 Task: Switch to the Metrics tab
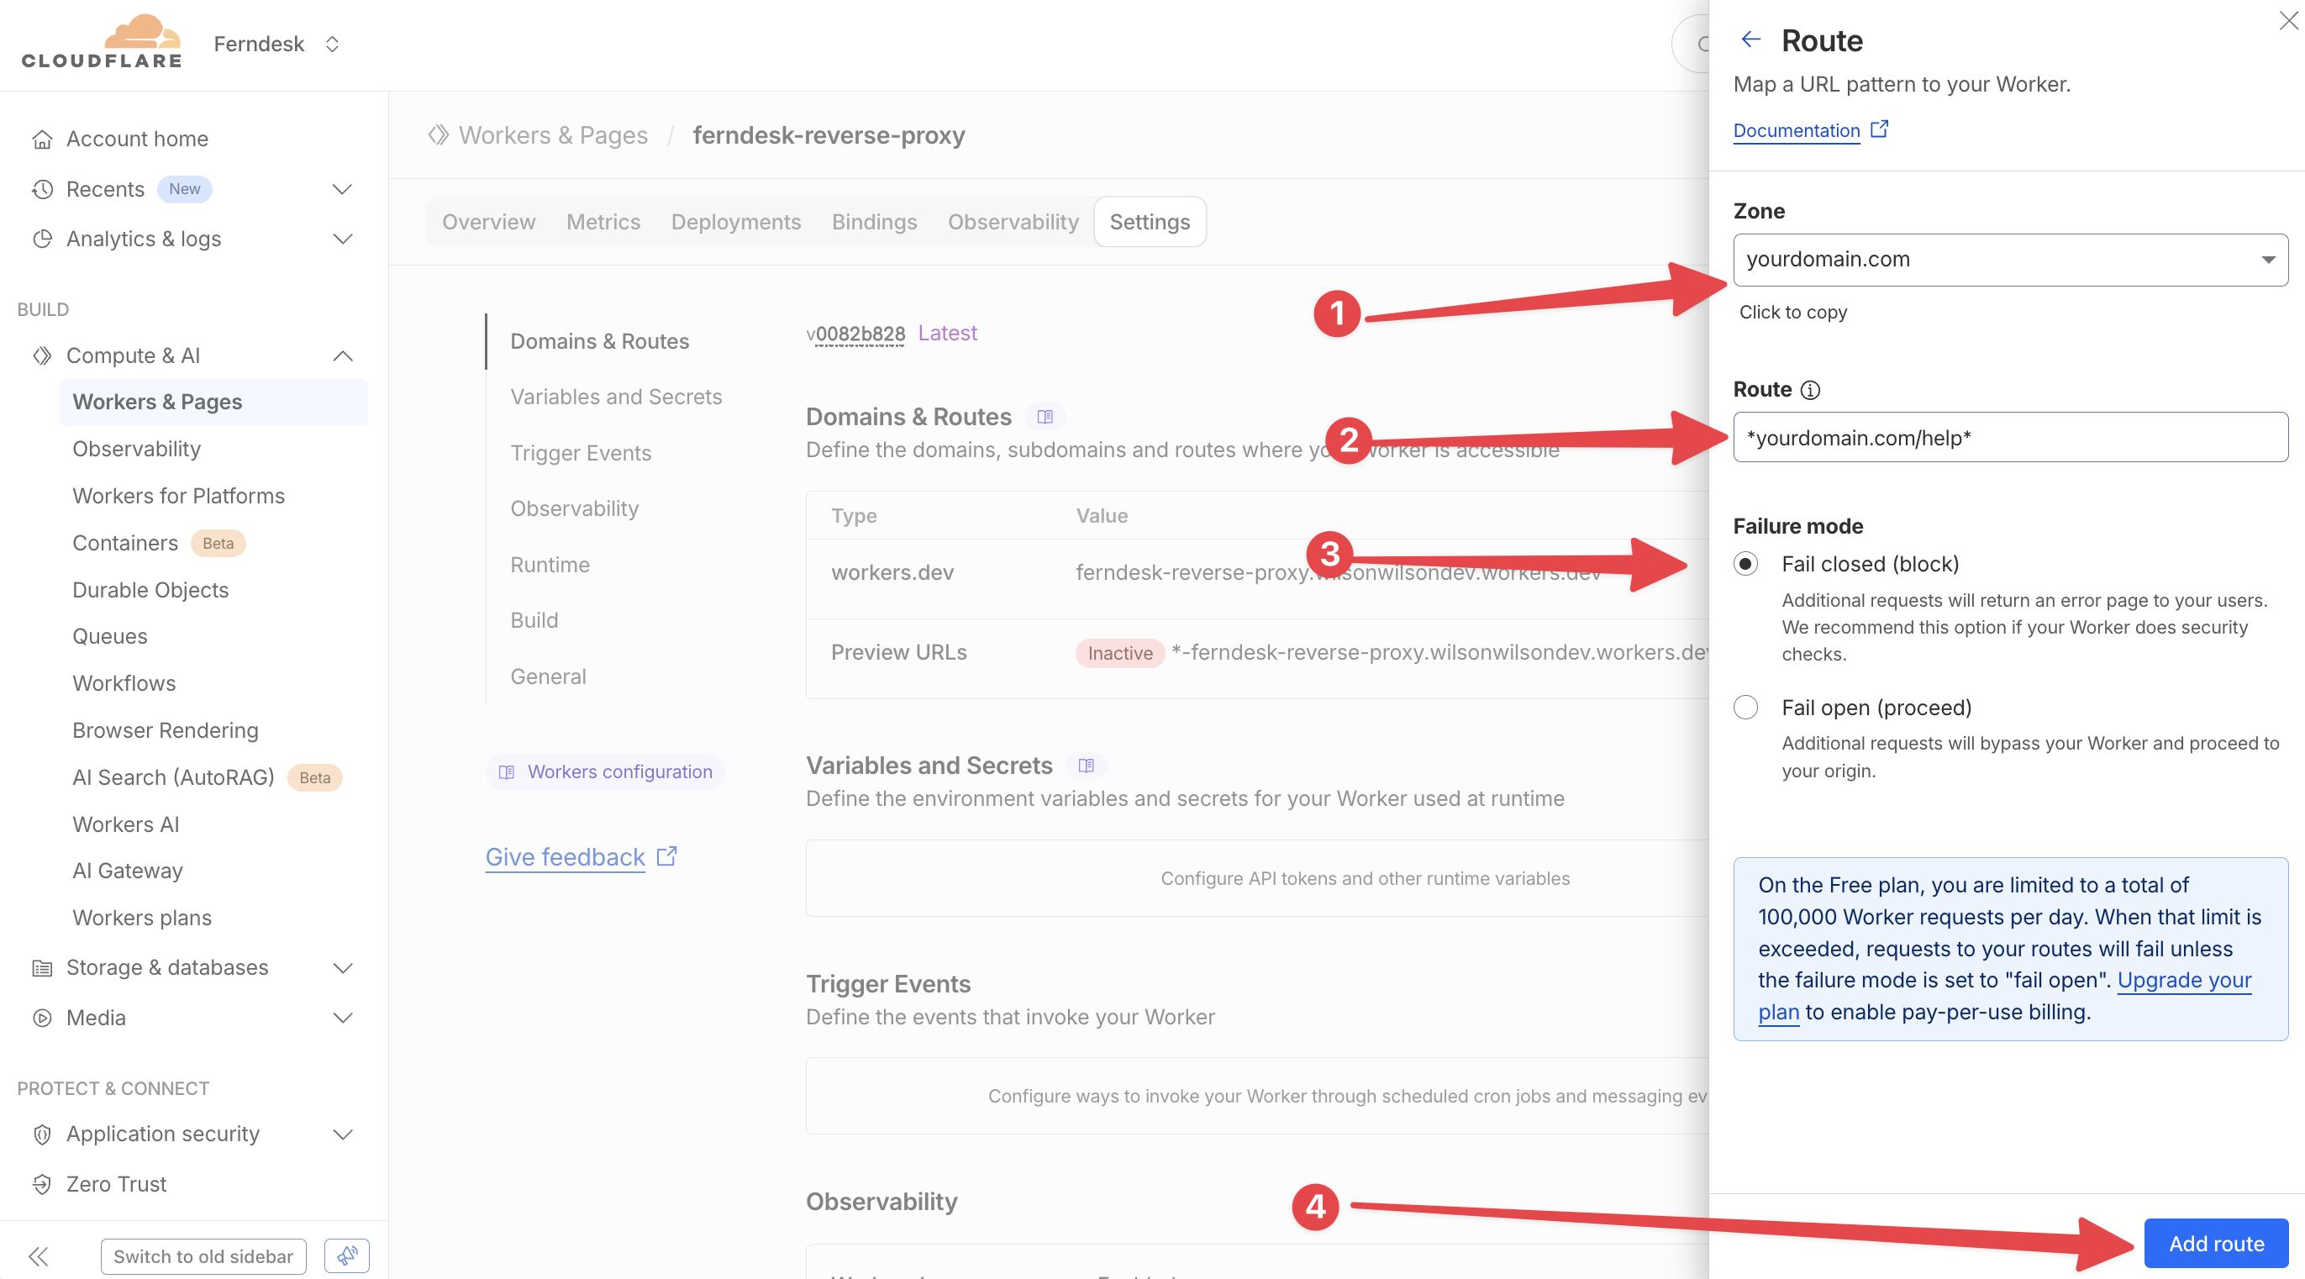[603, 221]
